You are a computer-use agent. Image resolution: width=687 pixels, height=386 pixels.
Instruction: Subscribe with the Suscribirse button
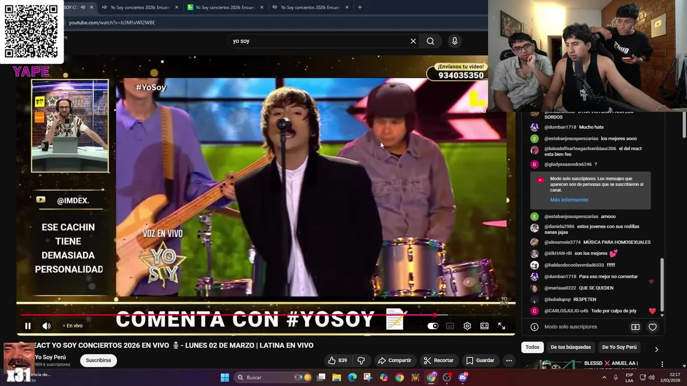coord(98,360)
